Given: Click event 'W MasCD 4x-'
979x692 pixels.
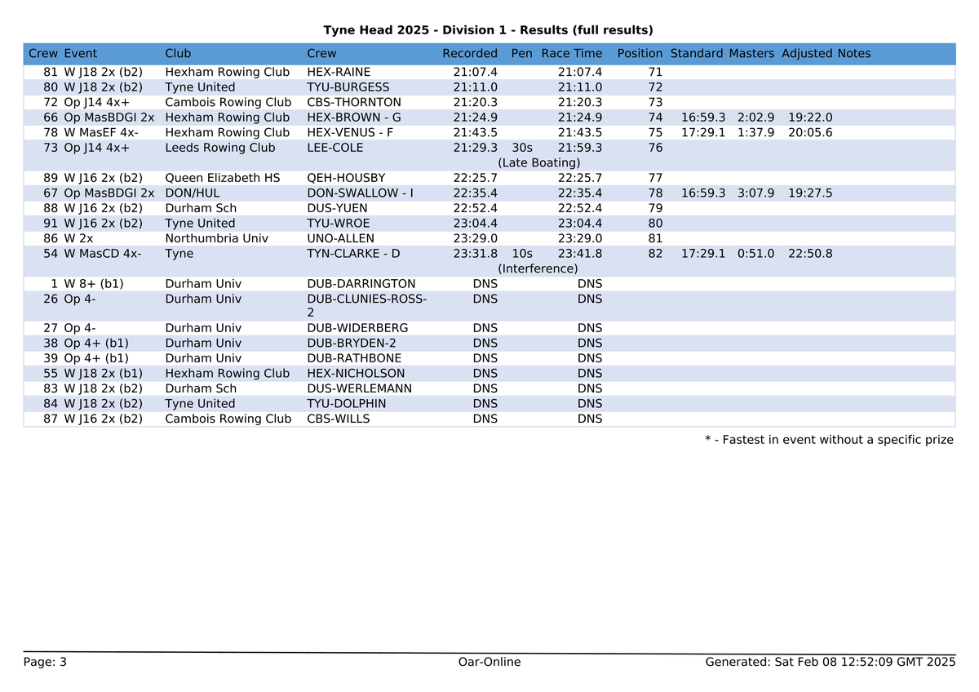Looking at the screenshot, I should coord(102,254).
